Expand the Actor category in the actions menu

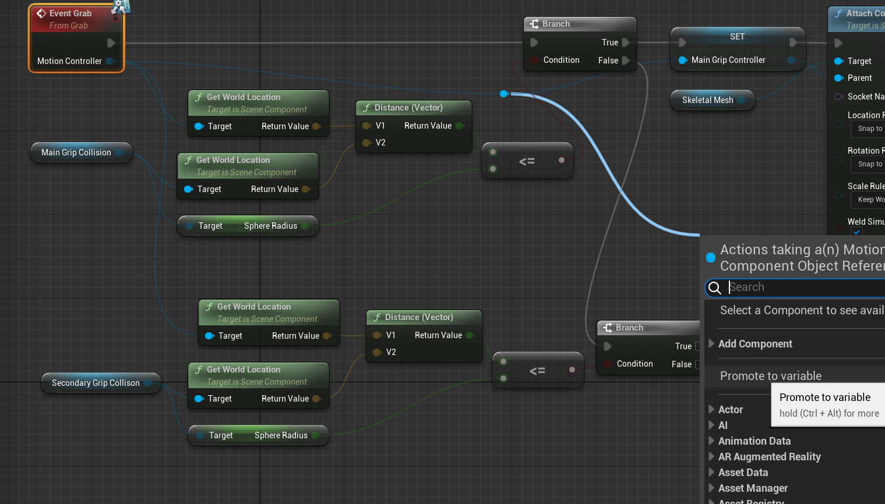[x=711, y=410]
